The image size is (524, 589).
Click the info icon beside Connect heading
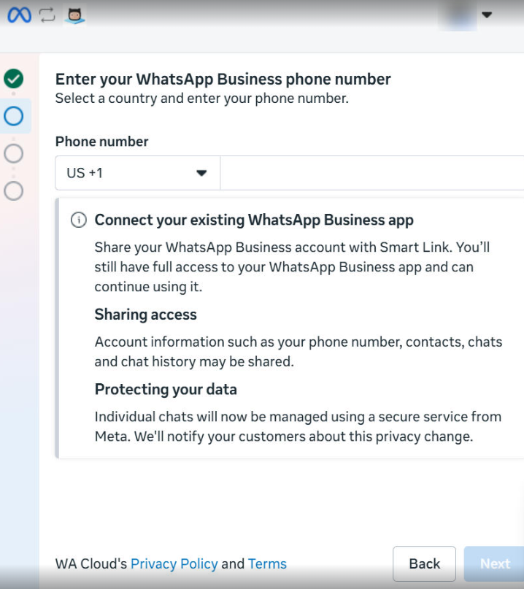tap(79, 220)
